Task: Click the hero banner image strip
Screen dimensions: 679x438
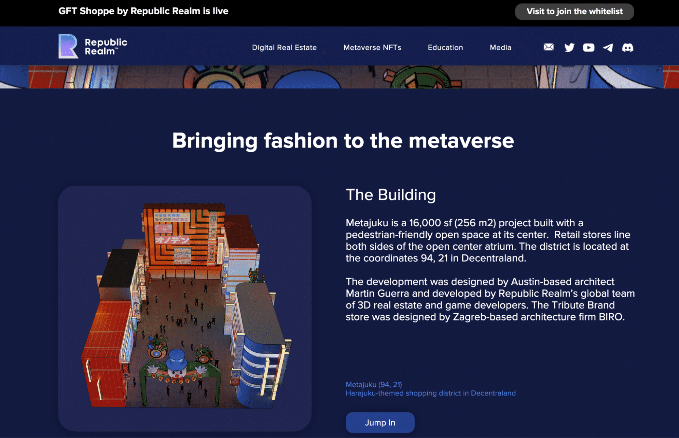Action: [x=339, y=77]
